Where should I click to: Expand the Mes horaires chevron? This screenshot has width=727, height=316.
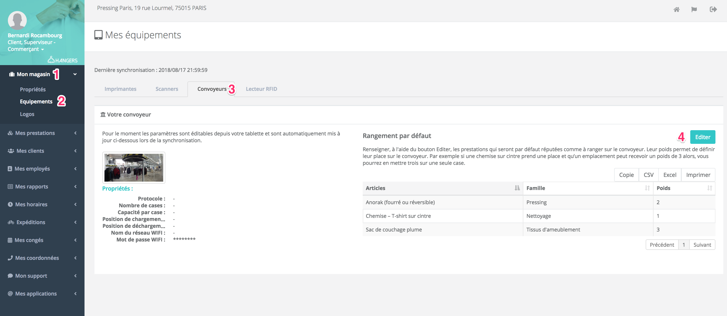click(75, 204)
